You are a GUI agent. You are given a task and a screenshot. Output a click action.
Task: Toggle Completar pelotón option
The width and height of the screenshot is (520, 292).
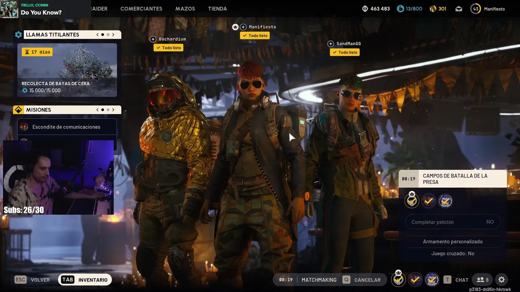pyautogui.click(x=453, y=222)
